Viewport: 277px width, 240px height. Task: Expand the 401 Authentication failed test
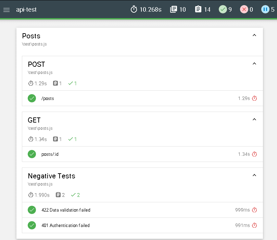[x=142, y=225]
